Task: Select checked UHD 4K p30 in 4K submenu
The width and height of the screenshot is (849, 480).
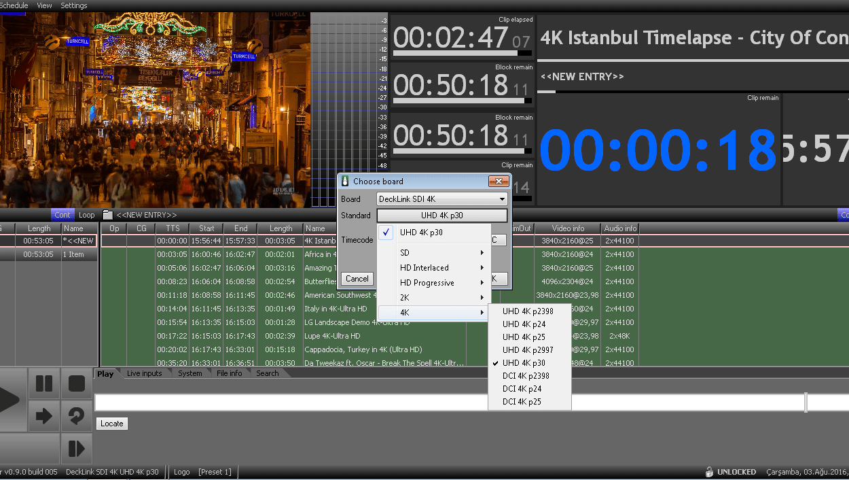Action: 524,363
